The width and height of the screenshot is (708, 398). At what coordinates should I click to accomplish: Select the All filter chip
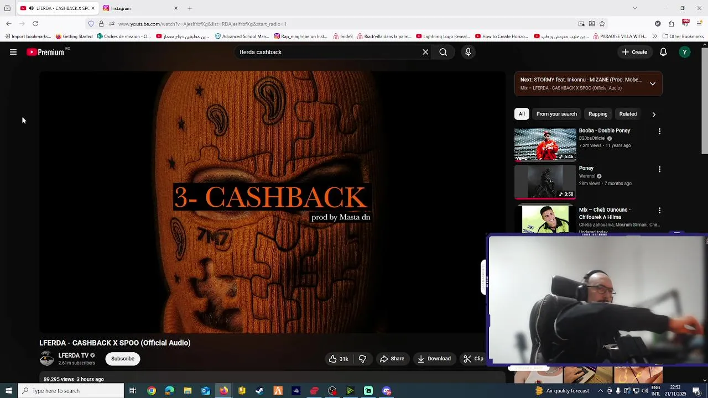522,114
